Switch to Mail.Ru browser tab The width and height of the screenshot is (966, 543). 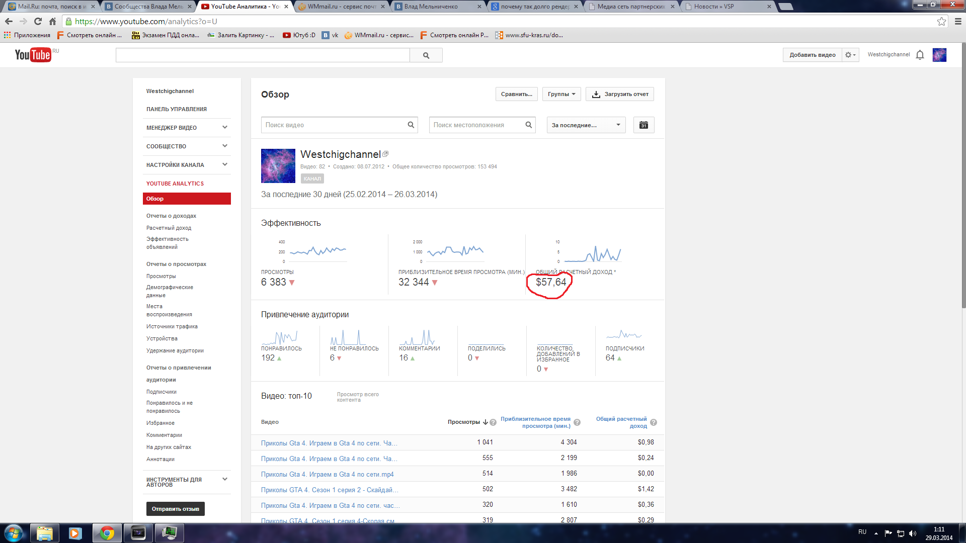[x=51, y=7]
